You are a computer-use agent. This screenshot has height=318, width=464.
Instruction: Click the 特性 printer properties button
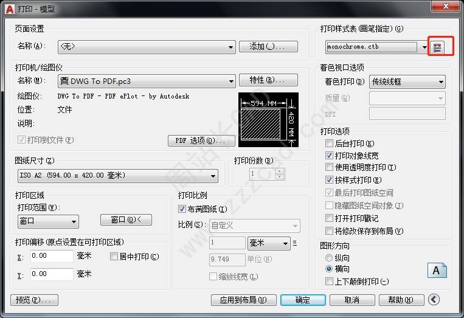[268, 80]
